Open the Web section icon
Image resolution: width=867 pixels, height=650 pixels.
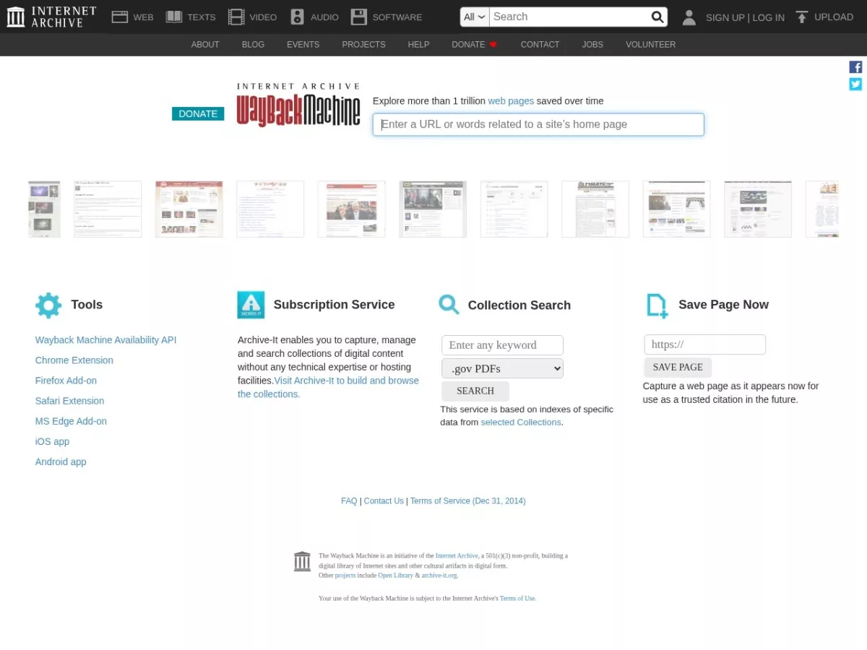120,17
